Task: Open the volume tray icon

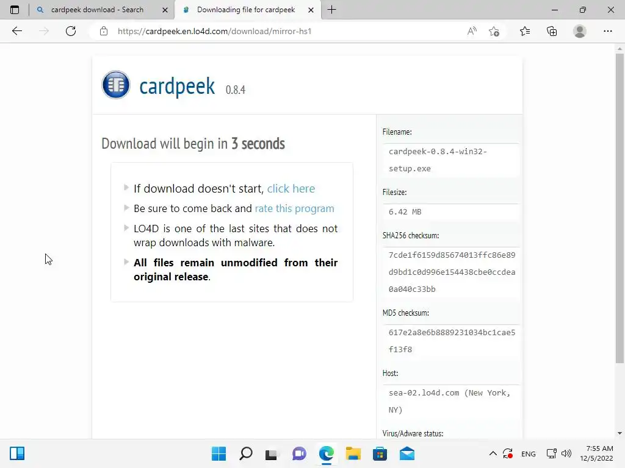Action: [x=566, y=453]
